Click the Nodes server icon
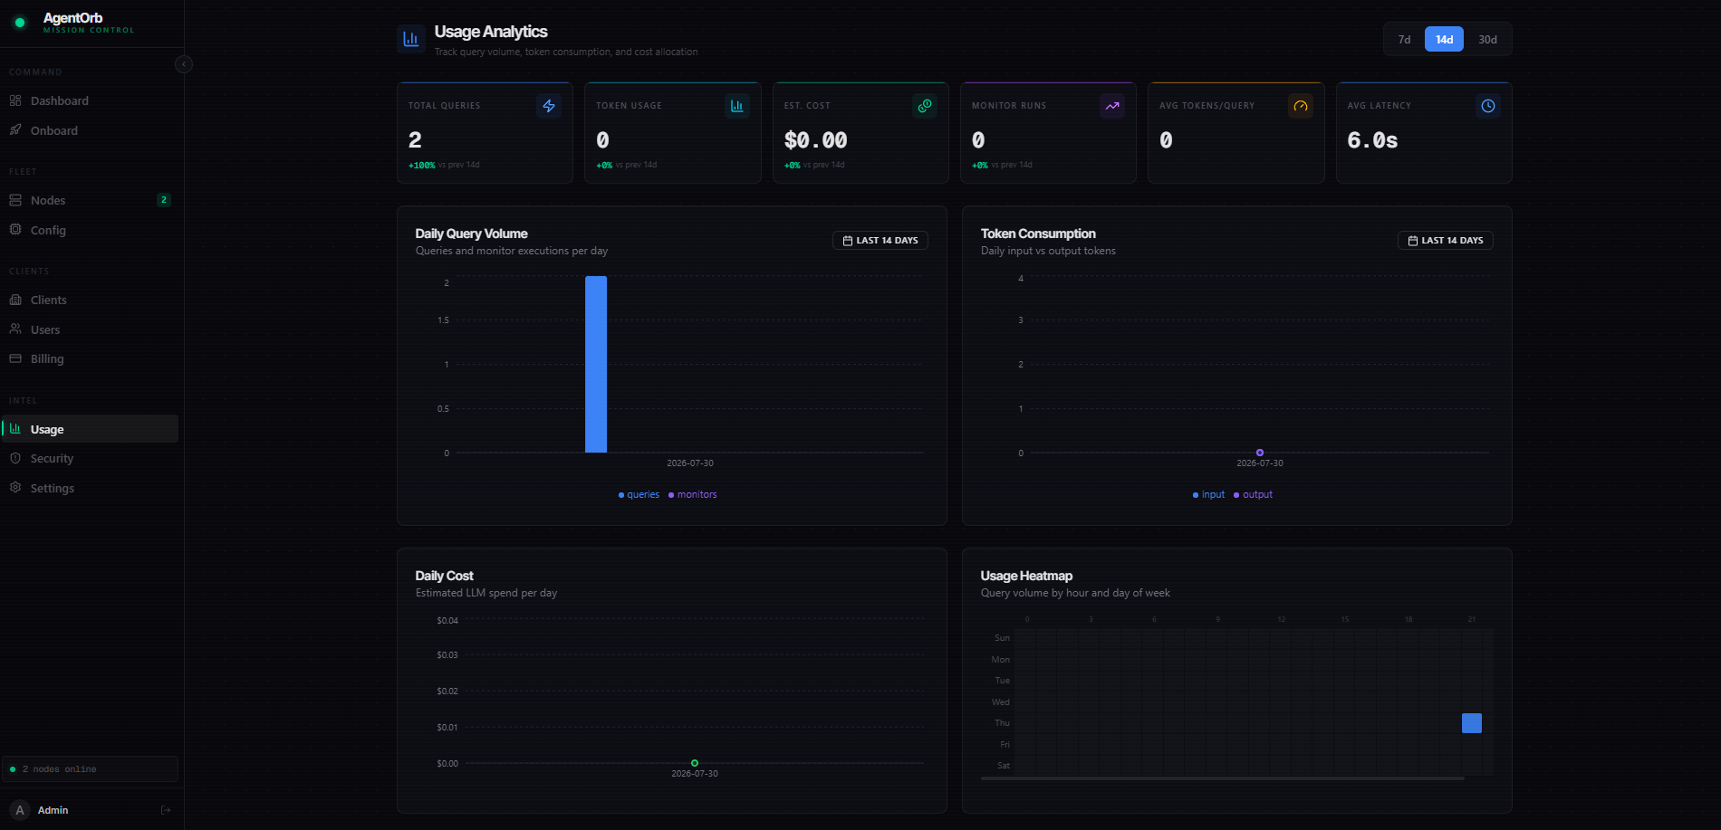 tap(15, 200)
